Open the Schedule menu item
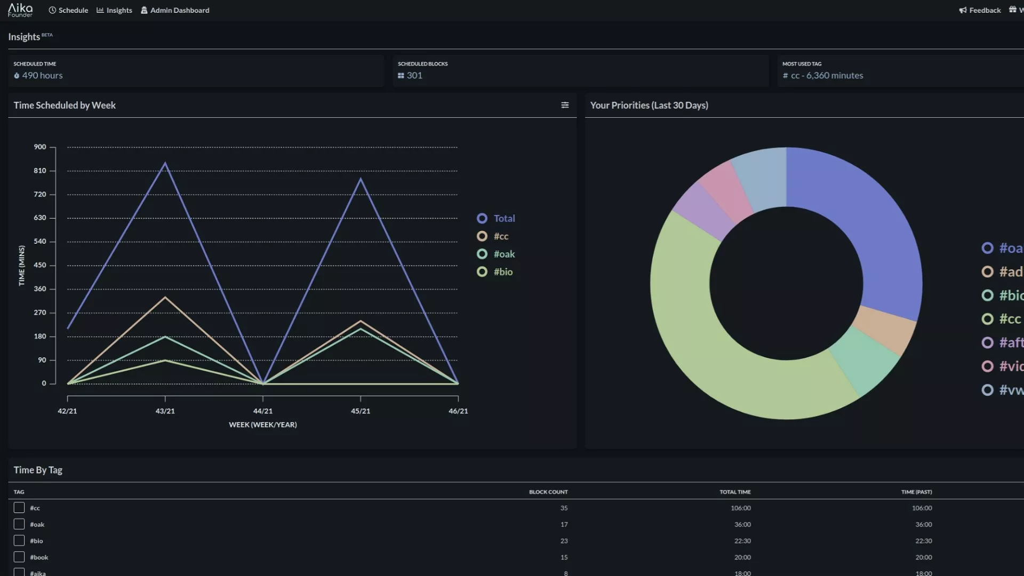 (x=73, y=10)
